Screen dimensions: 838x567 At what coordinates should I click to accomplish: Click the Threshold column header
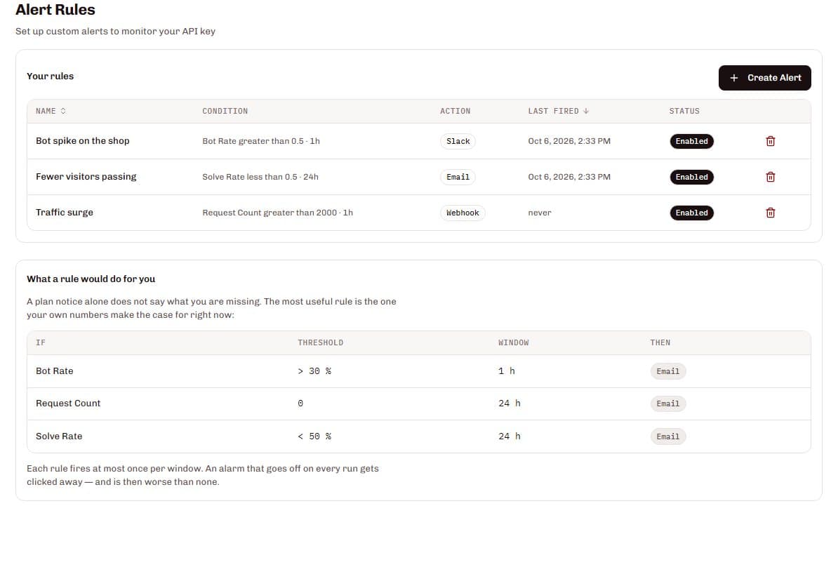click(321, 342)
